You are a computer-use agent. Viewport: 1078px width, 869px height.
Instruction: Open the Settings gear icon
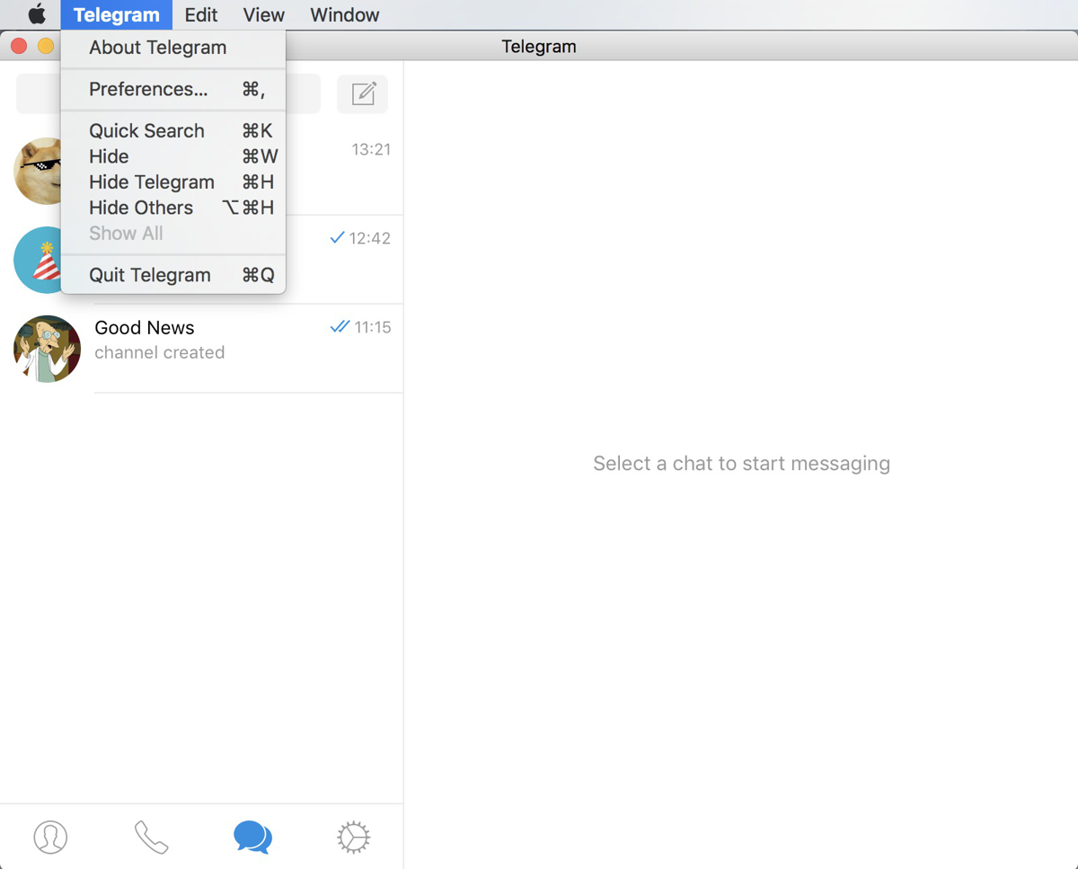[x=353, y=837]
